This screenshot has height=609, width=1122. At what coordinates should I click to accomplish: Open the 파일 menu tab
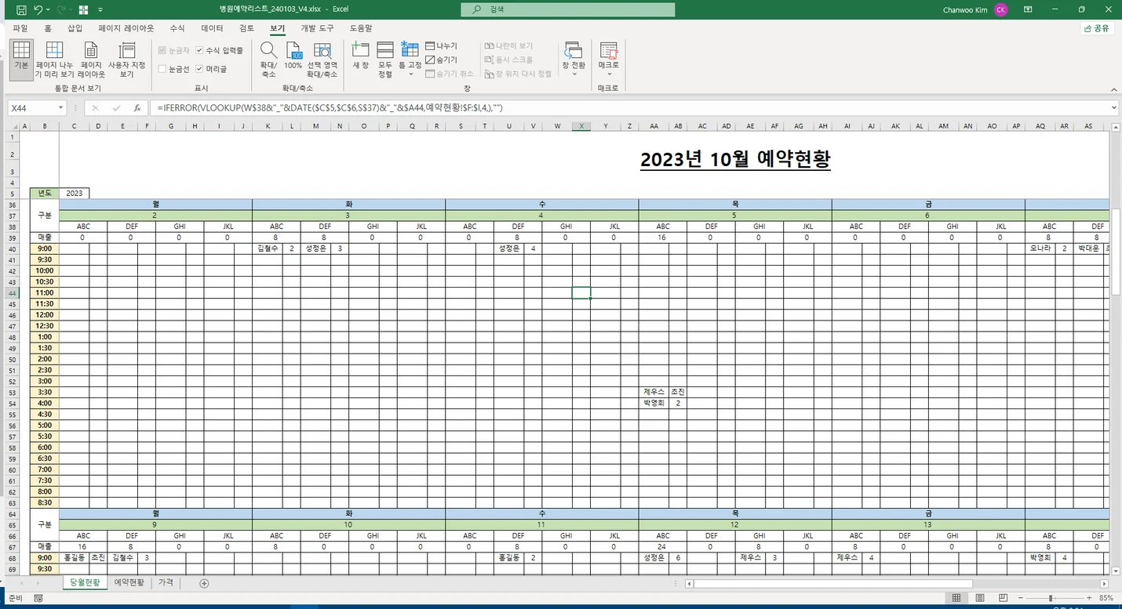pyautogui.click(x=20, y=28)
